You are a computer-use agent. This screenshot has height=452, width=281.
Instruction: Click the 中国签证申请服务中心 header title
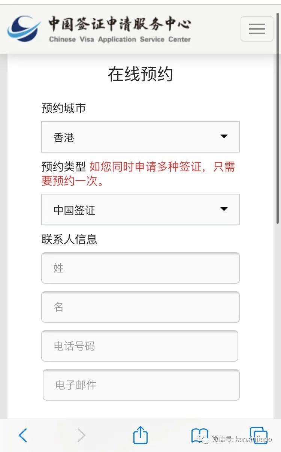[120, 24]
